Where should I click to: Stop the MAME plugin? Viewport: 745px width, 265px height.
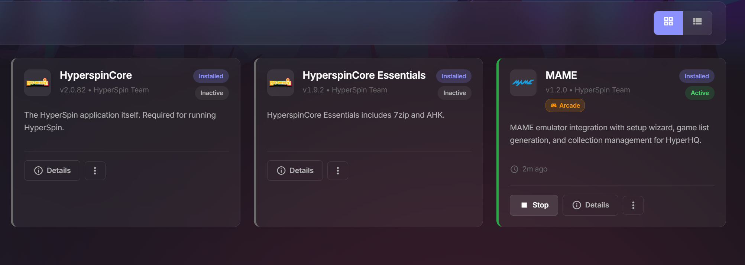534,205
